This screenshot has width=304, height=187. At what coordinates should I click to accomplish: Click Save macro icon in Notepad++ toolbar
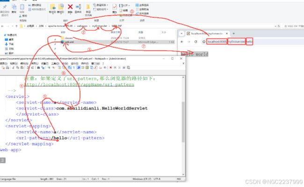pyautogui.click(x=128, y=68)
